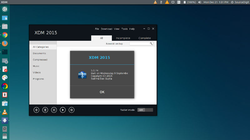Click the pause download icon
Viewport: 250px width, 140px height.
click(x=54, y=110)
